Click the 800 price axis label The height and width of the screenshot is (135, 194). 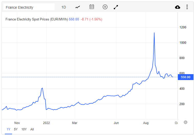pos(182,58)
